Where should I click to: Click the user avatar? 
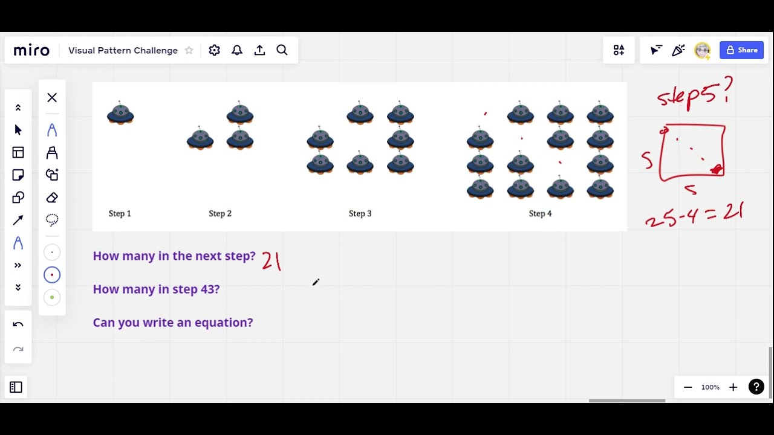(x=702, y=50)
